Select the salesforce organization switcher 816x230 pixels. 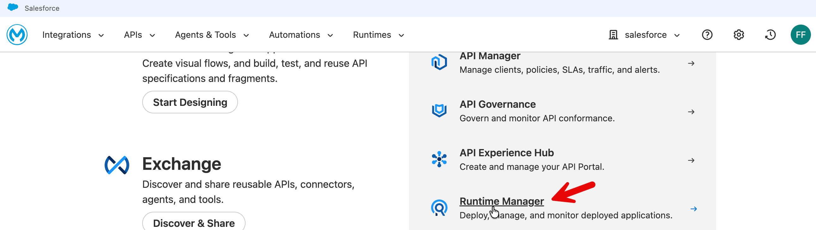[644, 35]
